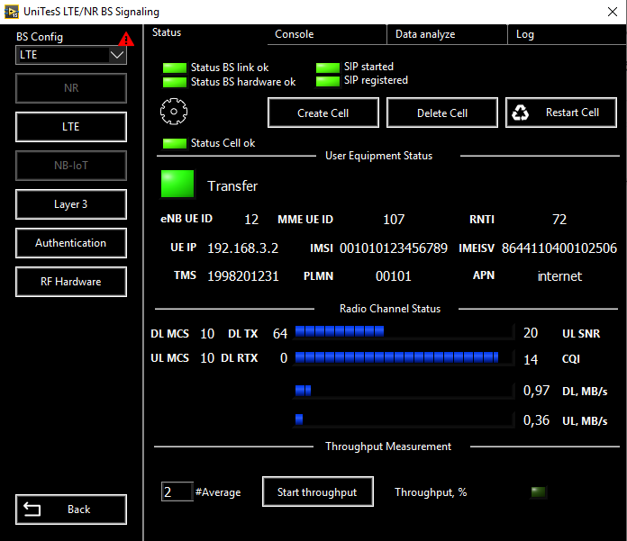Expand the BS Config dropdown
627x541 pixels.
[117, 55]
